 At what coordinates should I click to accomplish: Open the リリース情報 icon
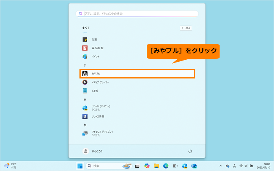point(85,116)
